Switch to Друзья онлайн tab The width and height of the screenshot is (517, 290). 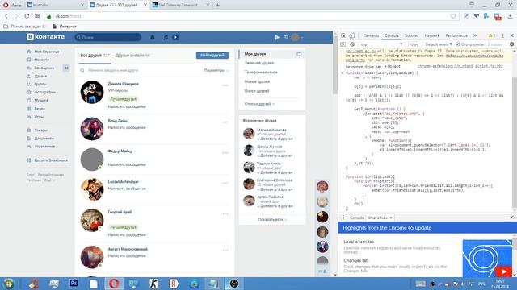(132, 56)
